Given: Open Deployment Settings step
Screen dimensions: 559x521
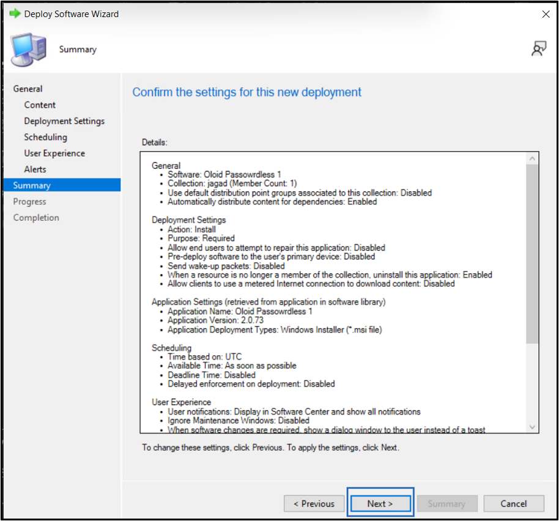Looking at the screenshot, I should (65, 121).
